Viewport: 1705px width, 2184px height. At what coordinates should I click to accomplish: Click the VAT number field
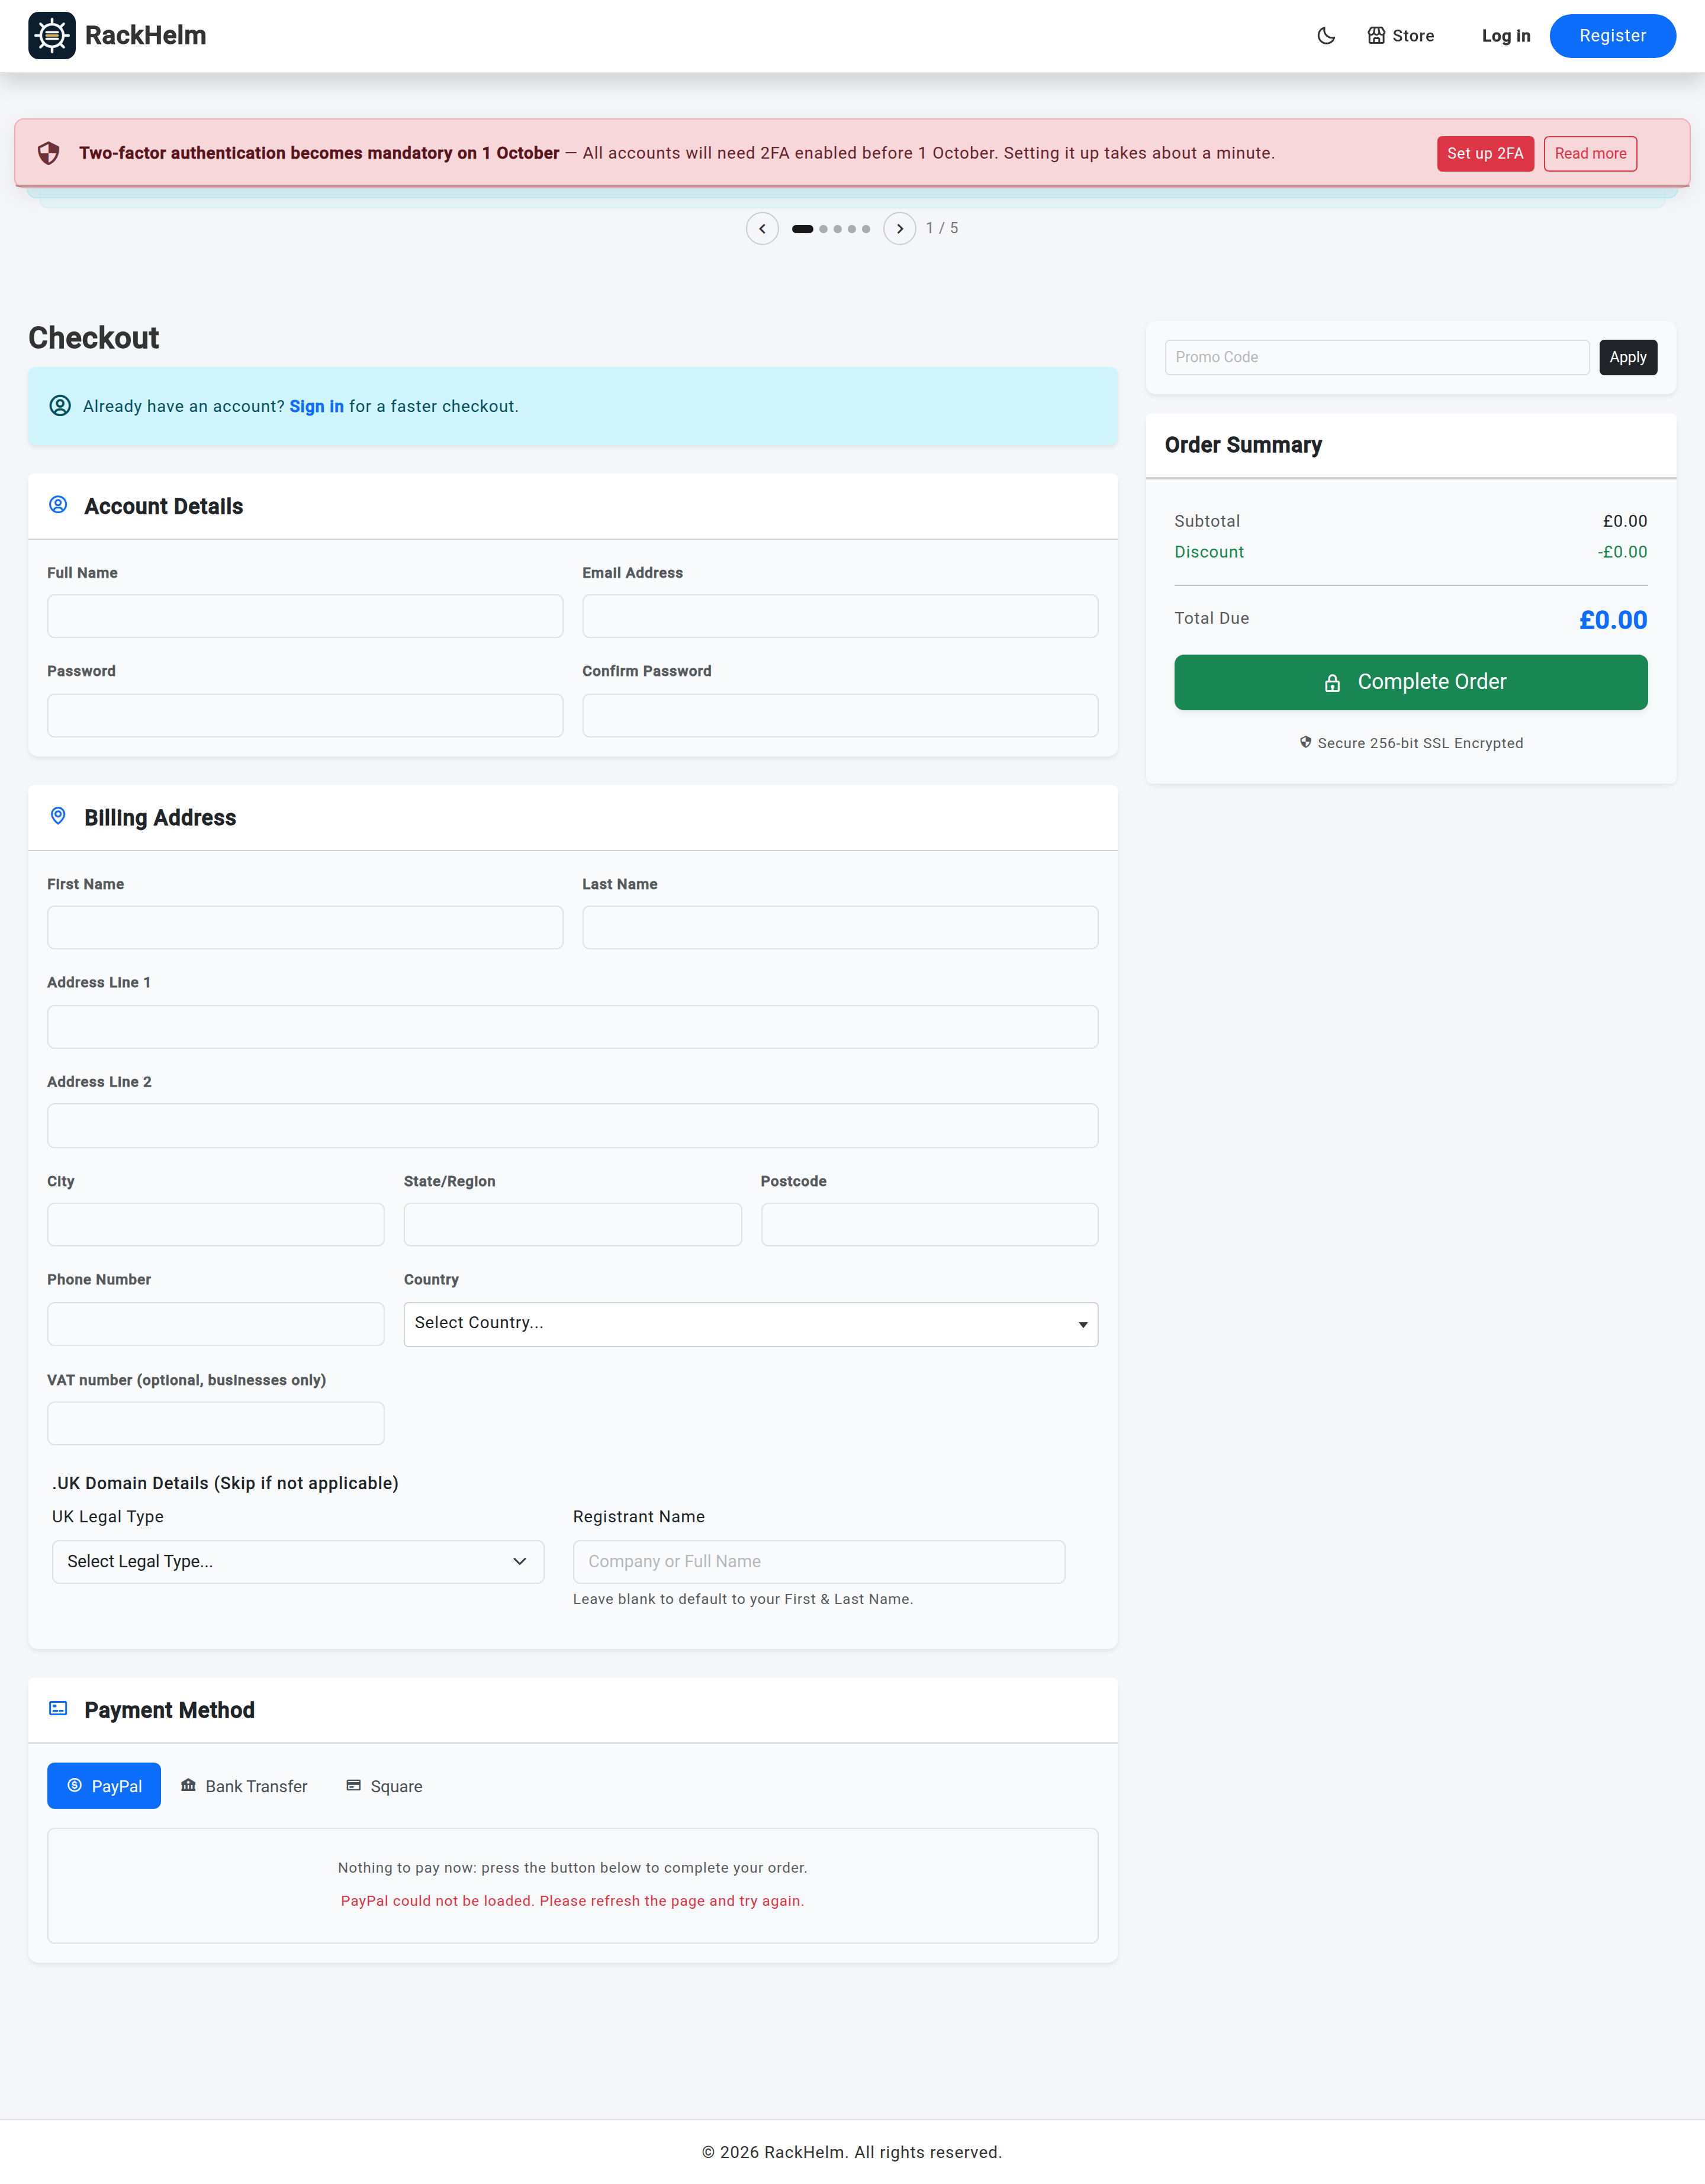coord(215,1423)
